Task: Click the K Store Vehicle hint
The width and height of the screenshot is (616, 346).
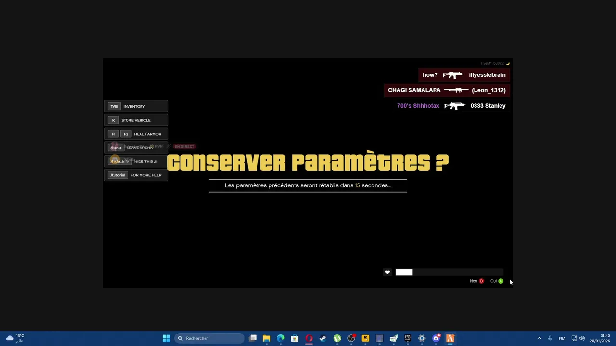Action: point(136,120)
